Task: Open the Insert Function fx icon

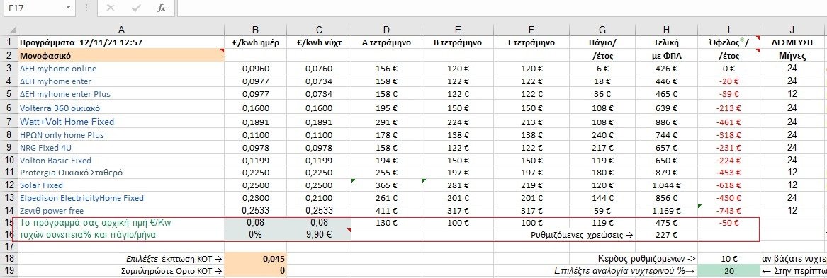Action: 162,8
